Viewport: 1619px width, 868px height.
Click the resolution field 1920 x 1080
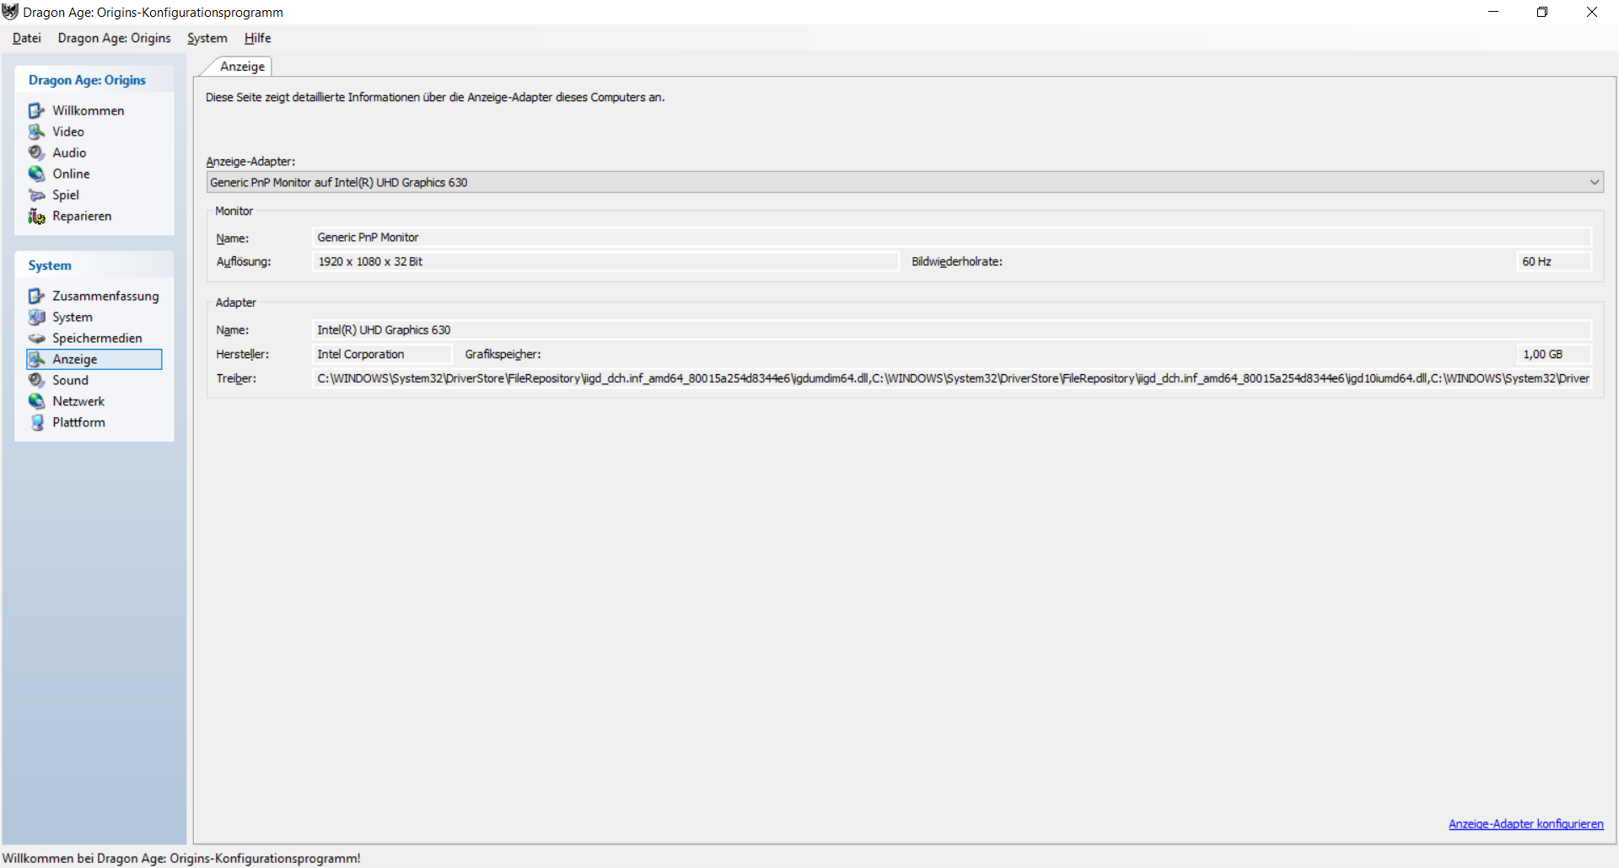[x=605, y=262]
